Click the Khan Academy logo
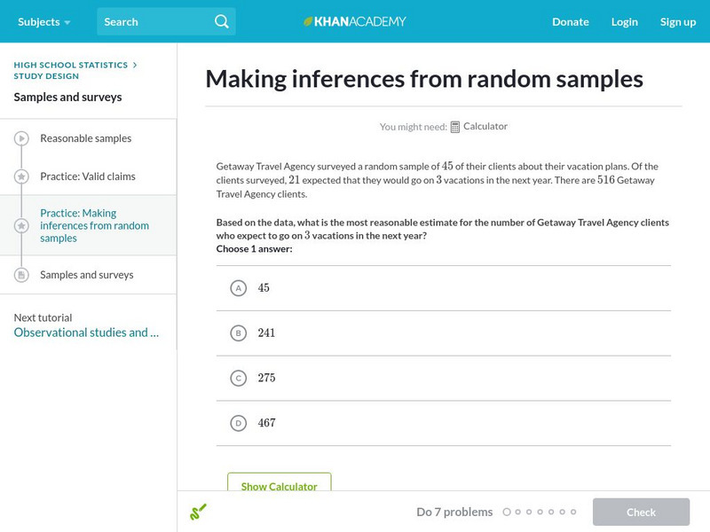 355,21
